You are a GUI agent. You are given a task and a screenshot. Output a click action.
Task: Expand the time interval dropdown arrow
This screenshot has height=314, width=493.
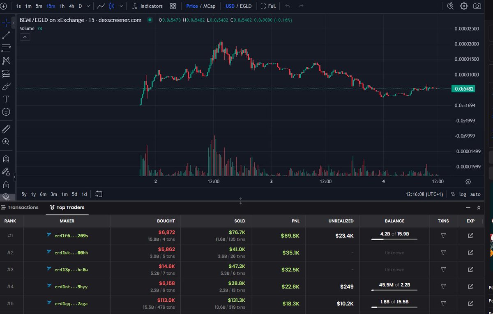pyautogui.click(x=89, y=6)
